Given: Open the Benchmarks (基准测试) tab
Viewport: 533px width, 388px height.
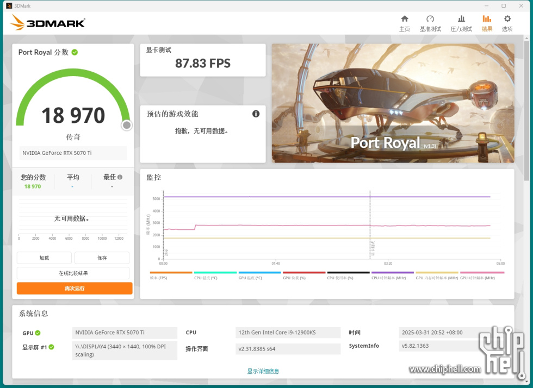Looking at the screenshot, I should 430,23.
